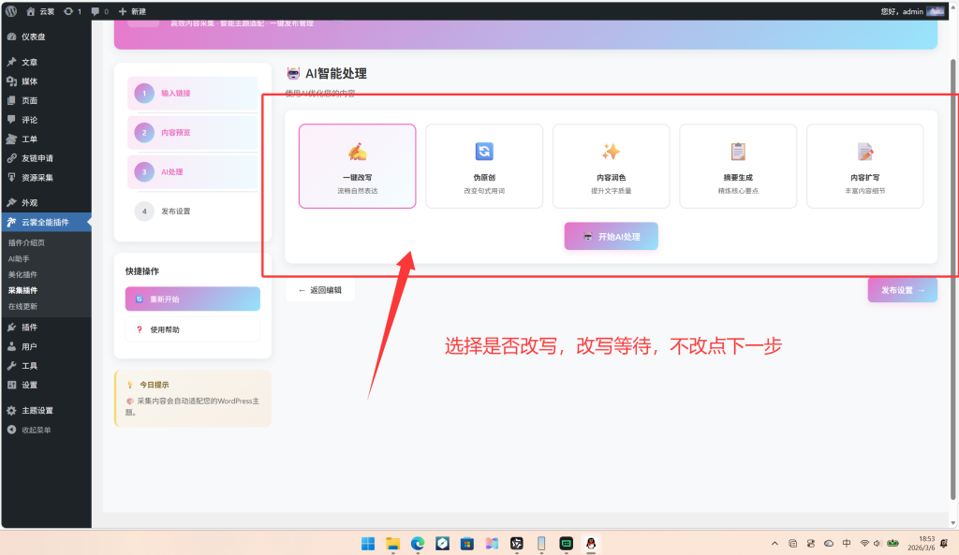The image size is (959, 555).
Task: Click the 重新开始 restart button
Action: pos(193,299)
